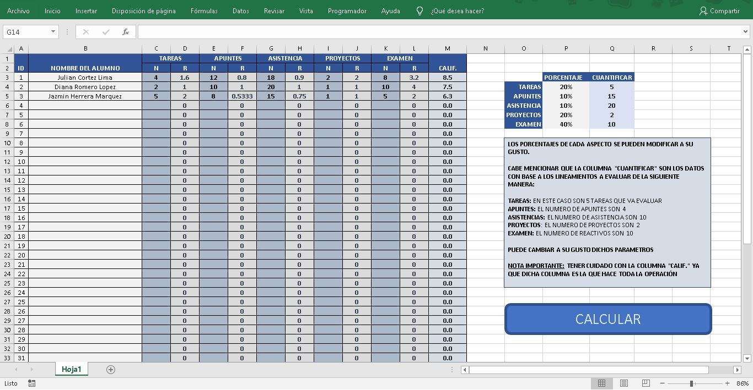This screenshot has height=390, width=753.
Task: Click the APUNTES merged header cell
Action: point(228,58)
